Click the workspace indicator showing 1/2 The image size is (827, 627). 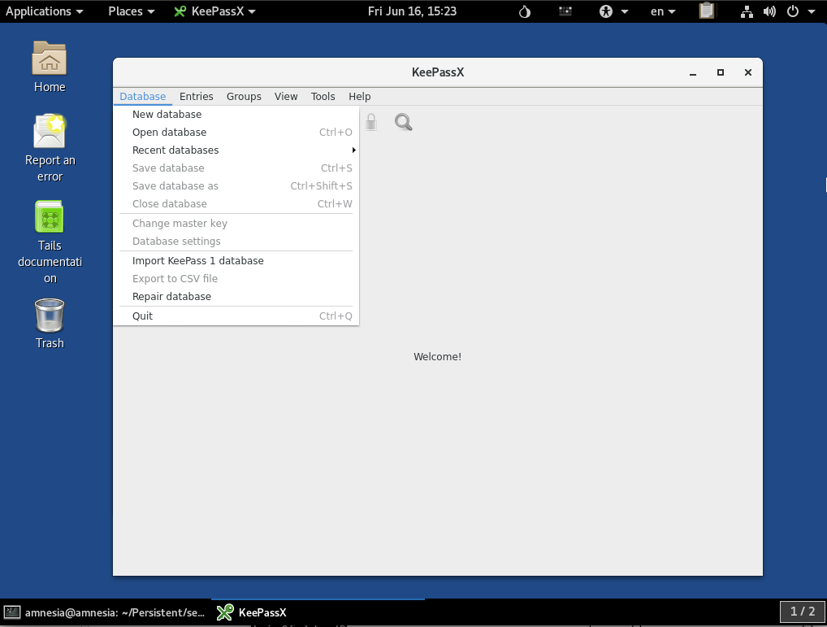click(x=803, y=612)
